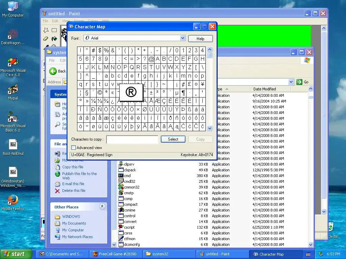Select the Æ character in grid
This screenshot has height=259, width=346.
[x=157, y=101]
